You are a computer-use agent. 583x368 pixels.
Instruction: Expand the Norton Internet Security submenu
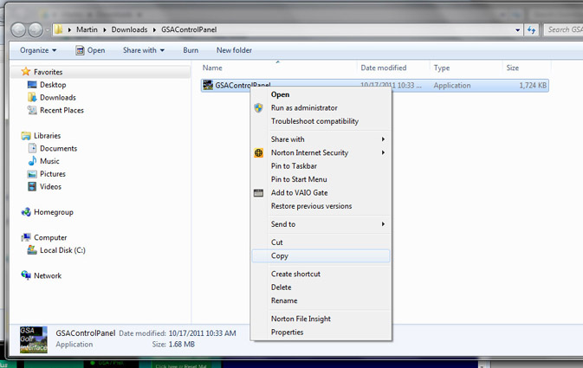(x=383, y=152)
